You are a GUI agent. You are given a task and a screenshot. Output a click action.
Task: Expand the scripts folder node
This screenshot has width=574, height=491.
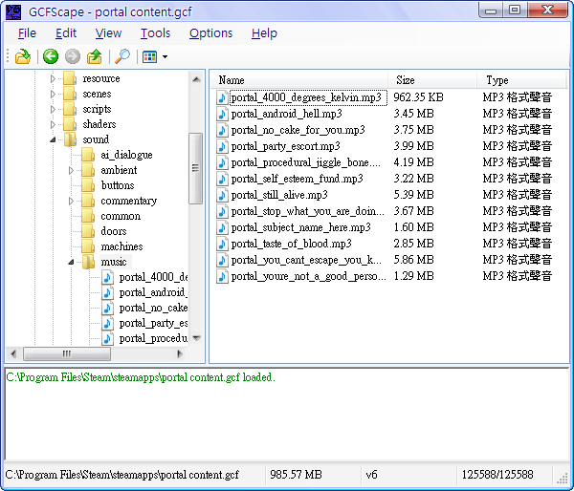(53, 109)
